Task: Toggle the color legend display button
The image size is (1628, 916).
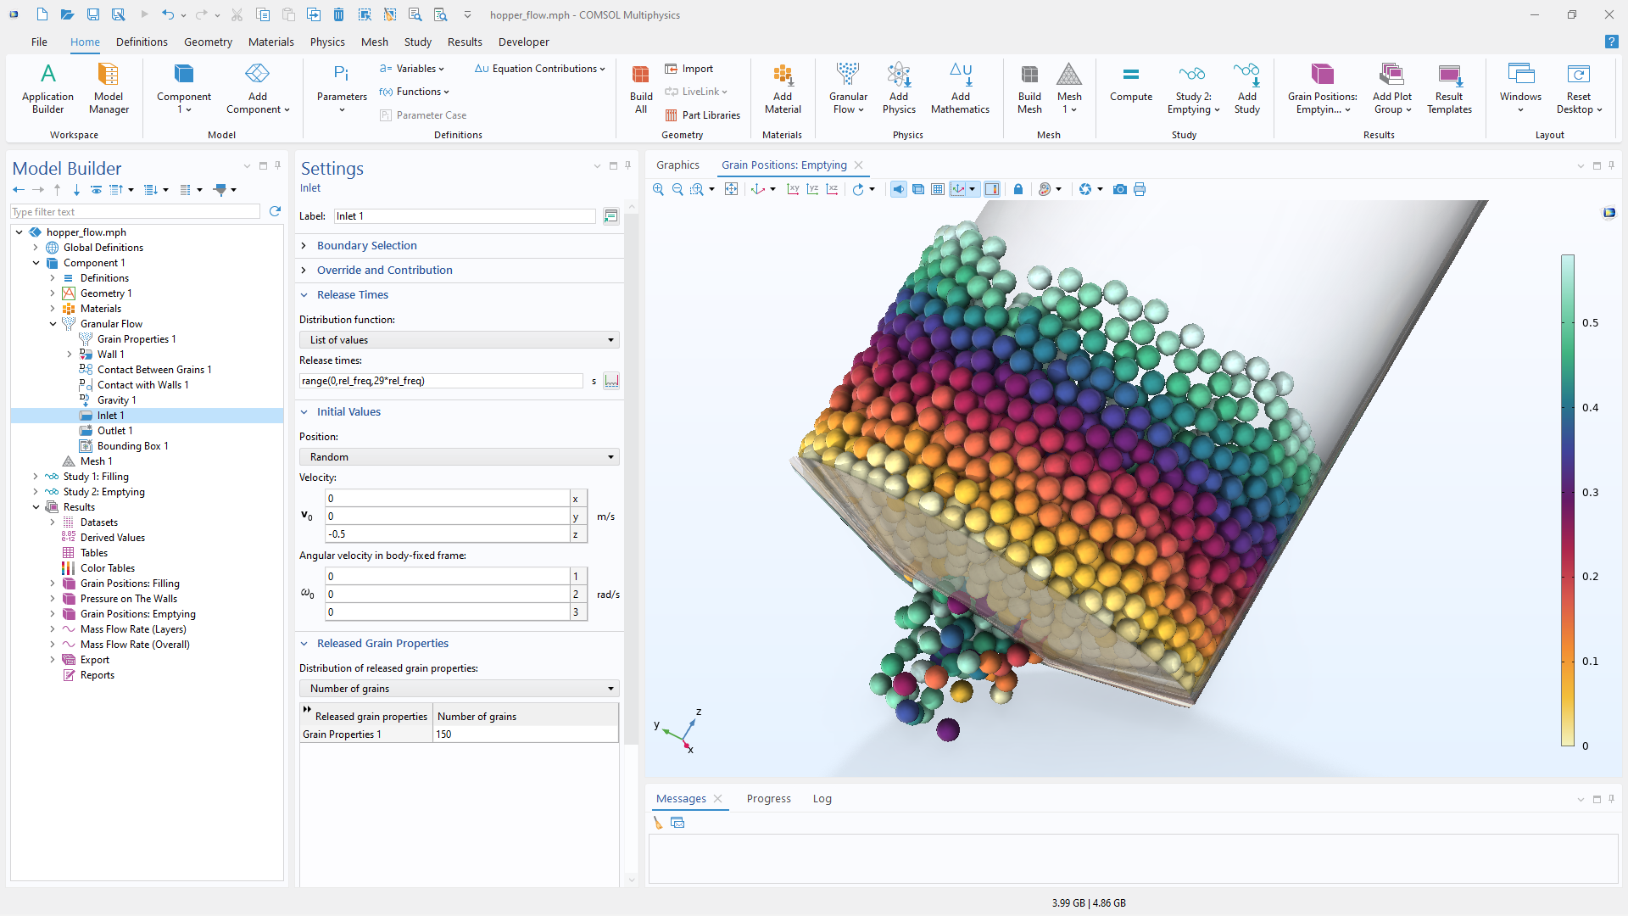Action: coord(992,189)
